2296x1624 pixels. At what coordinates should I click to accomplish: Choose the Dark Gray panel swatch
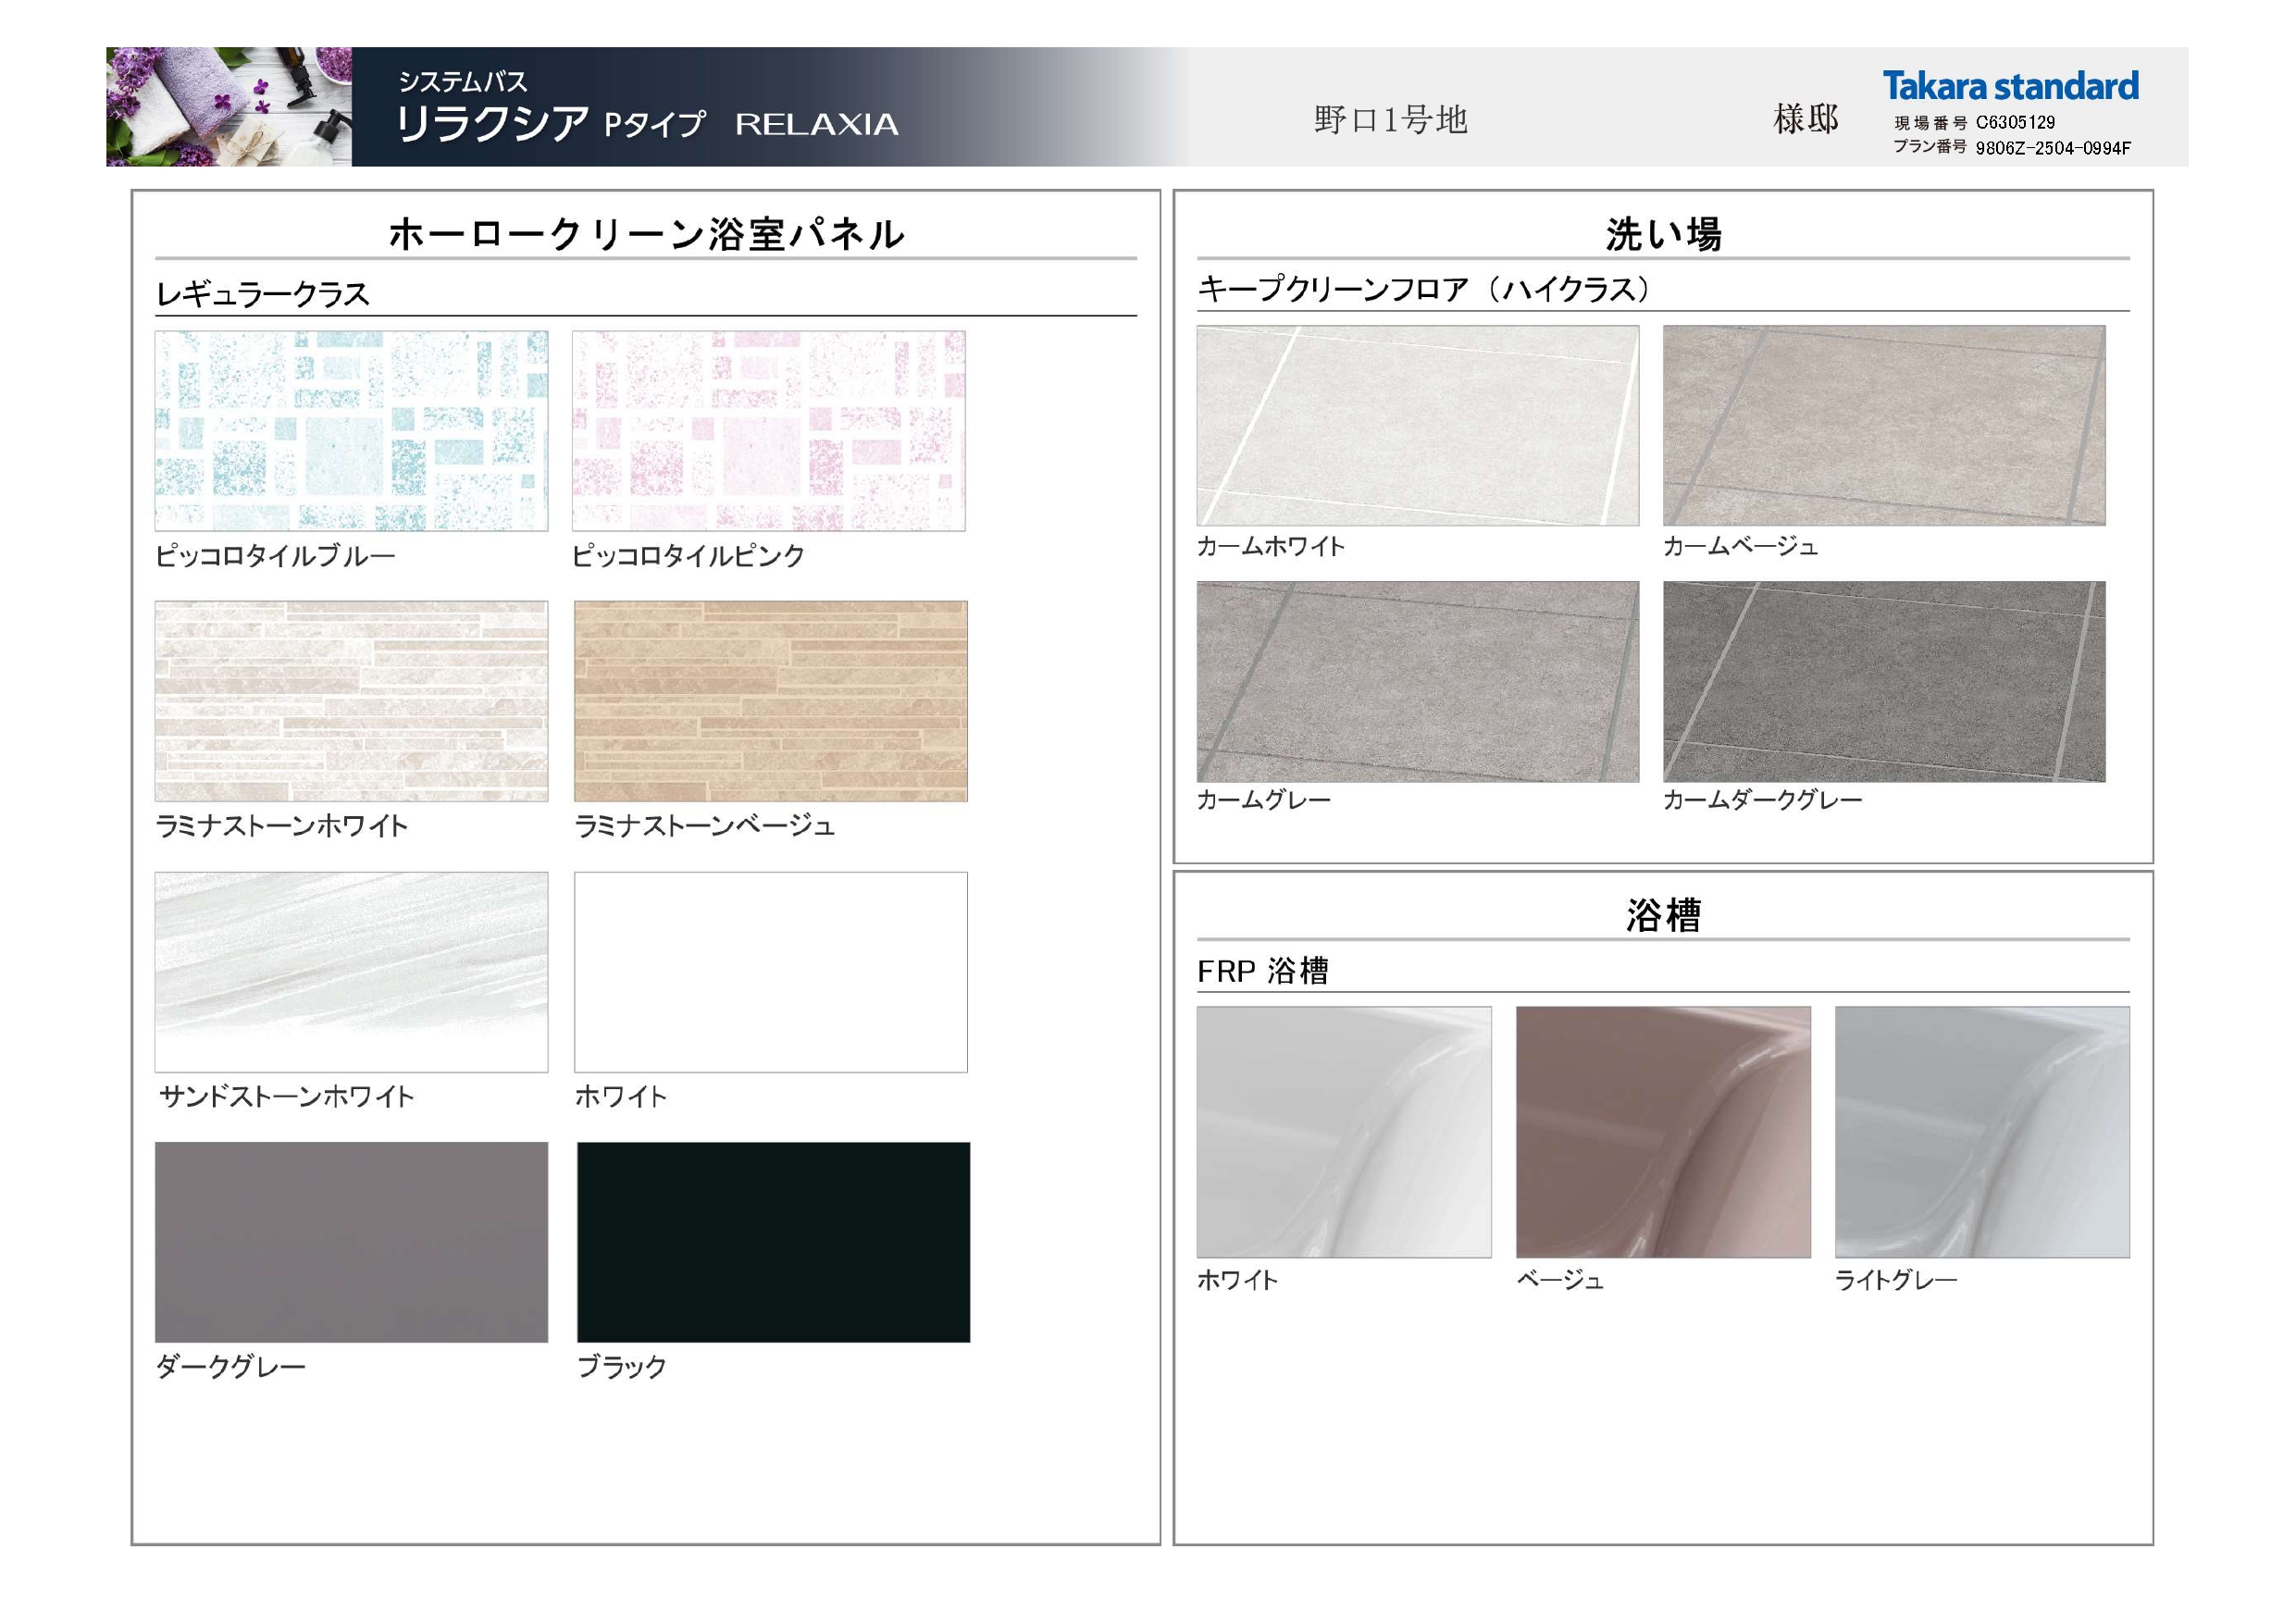(351, 1242)
